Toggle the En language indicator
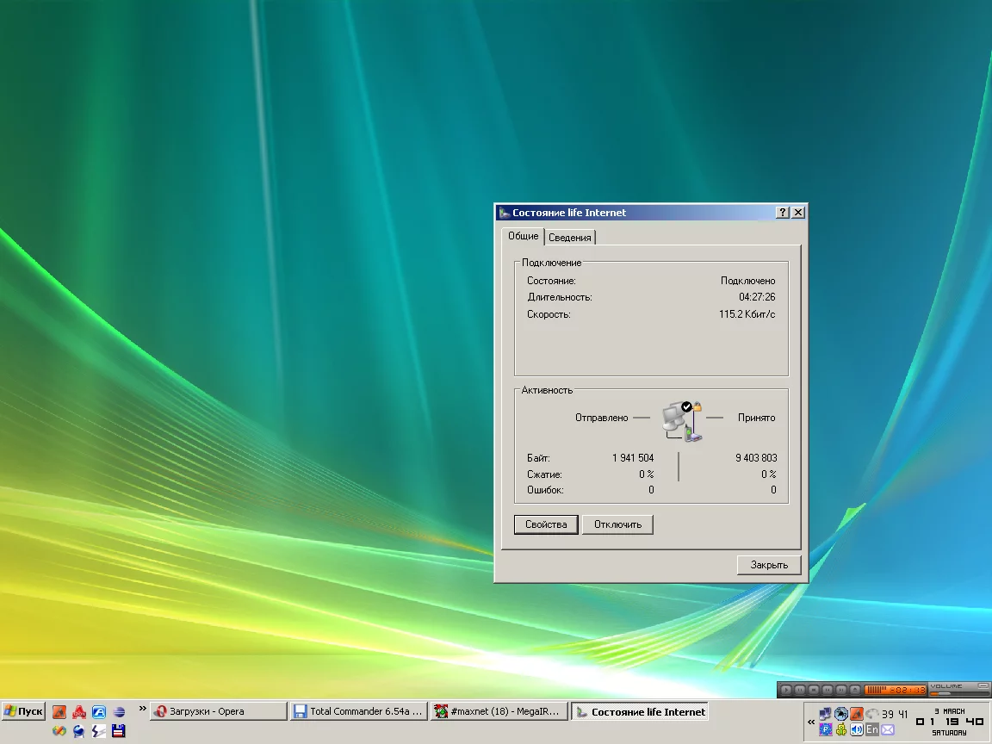Viewport: 992px width, 744px height. click(872, 729)
